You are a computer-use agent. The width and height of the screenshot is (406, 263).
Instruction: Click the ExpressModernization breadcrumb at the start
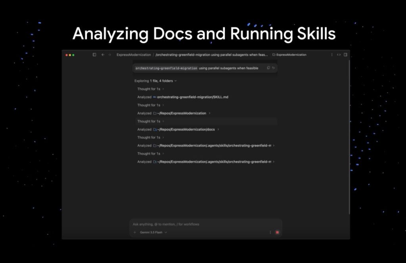[134, 55]
